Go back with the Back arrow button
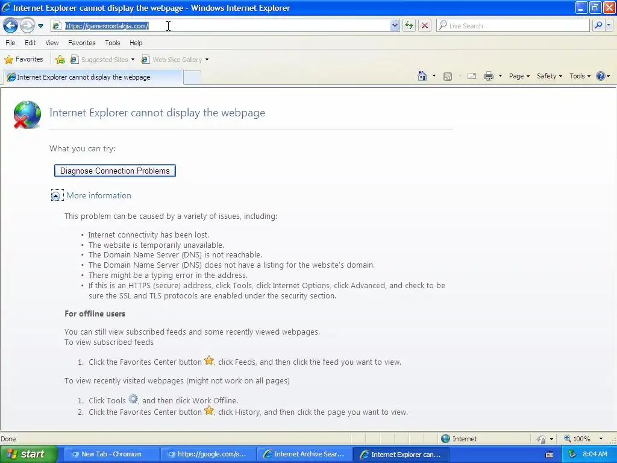617x463 pixels. pyautogui.click(x=11, y=25)
